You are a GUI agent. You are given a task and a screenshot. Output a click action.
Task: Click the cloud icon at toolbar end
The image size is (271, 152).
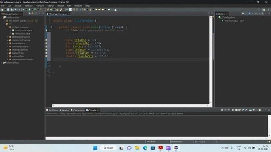click(x=116, y=10)
